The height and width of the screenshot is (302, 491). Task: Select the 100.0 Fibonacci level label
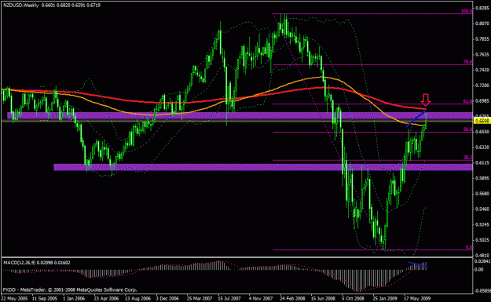(467, 11)
